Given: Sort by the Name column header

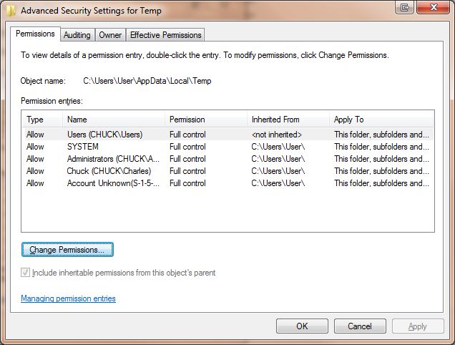Looking at the screenshot, I should click(x=114, y=120).
